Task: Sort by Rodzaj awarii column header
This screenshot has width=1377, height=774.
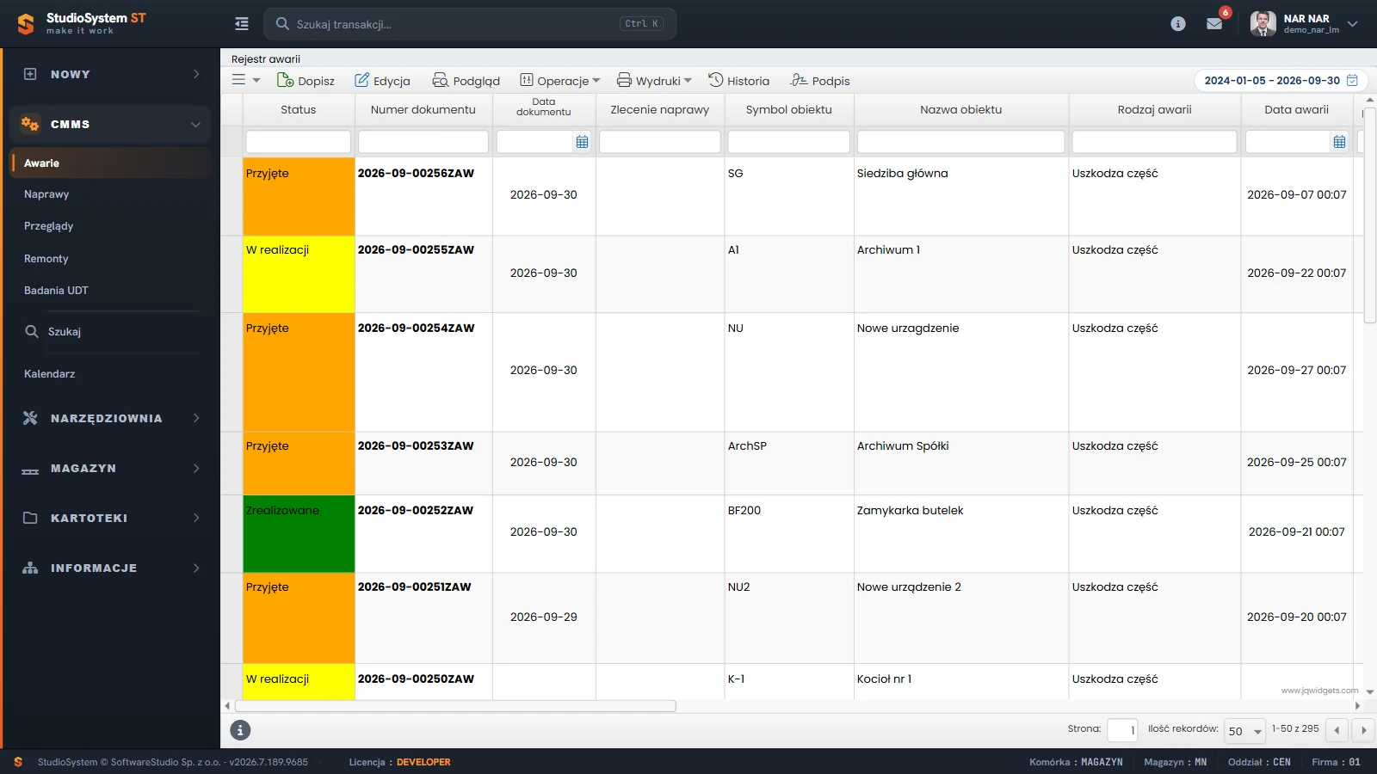Action: [x=1154, y=109]
